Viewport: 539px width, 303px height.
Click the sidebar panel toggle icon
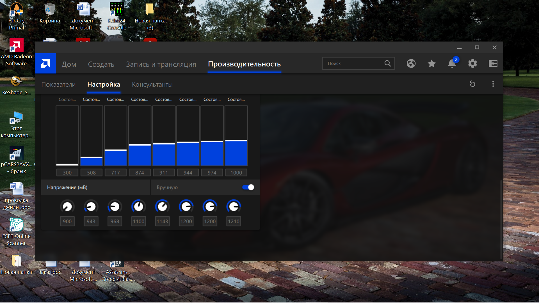click(x=493, y=64)
